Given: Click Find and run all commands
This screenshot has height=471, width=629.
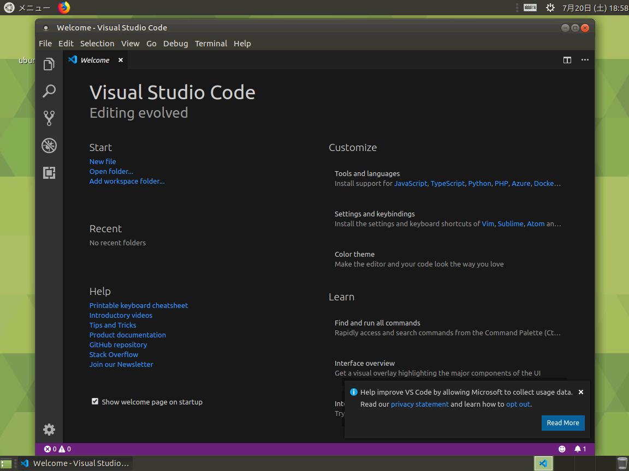Looking at the screenshot, I should pos(448,328).
